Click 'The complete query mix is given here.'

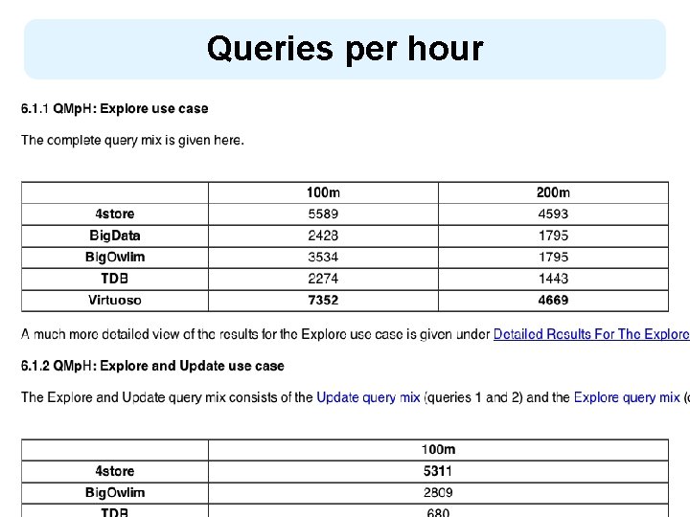coord(132,140)
